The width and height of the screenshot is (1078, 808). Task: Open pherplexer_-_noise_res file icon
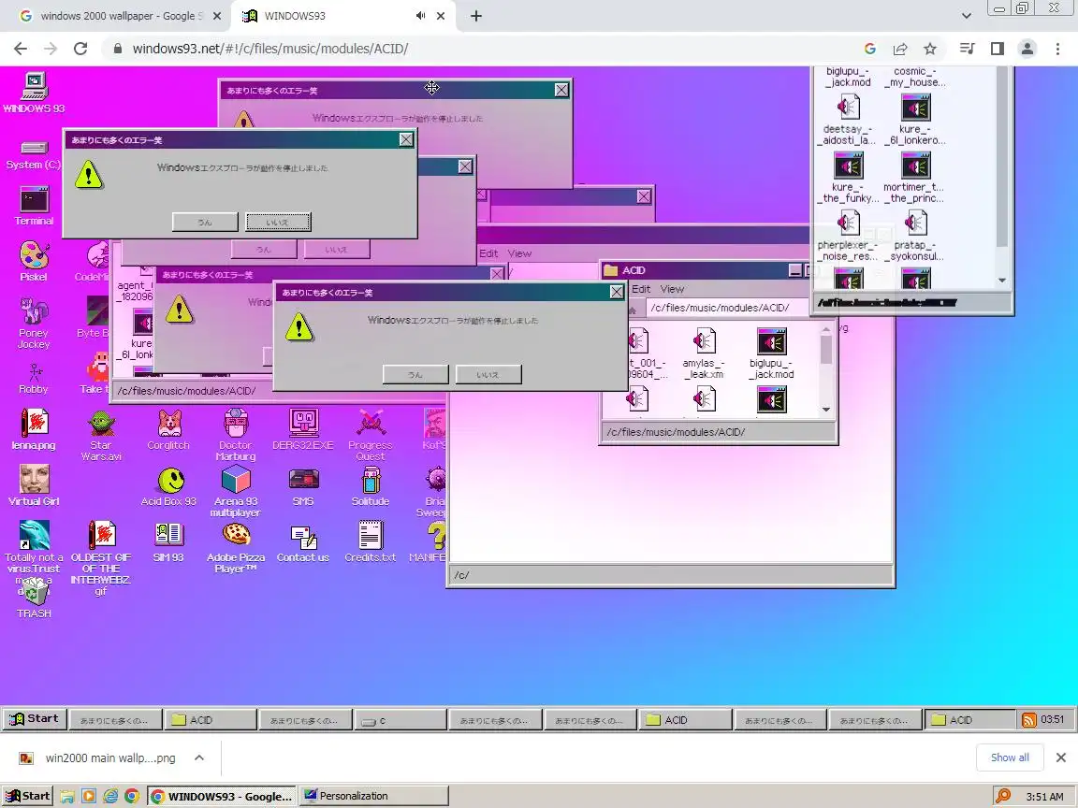[x=849, y=236]
